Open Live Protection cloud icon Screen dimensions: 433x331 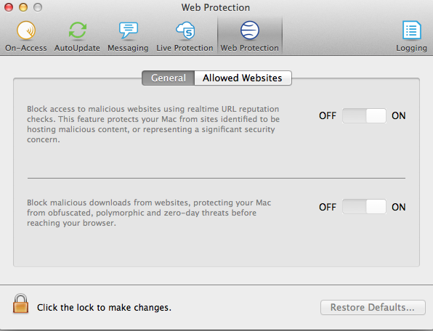click(185, 30)
